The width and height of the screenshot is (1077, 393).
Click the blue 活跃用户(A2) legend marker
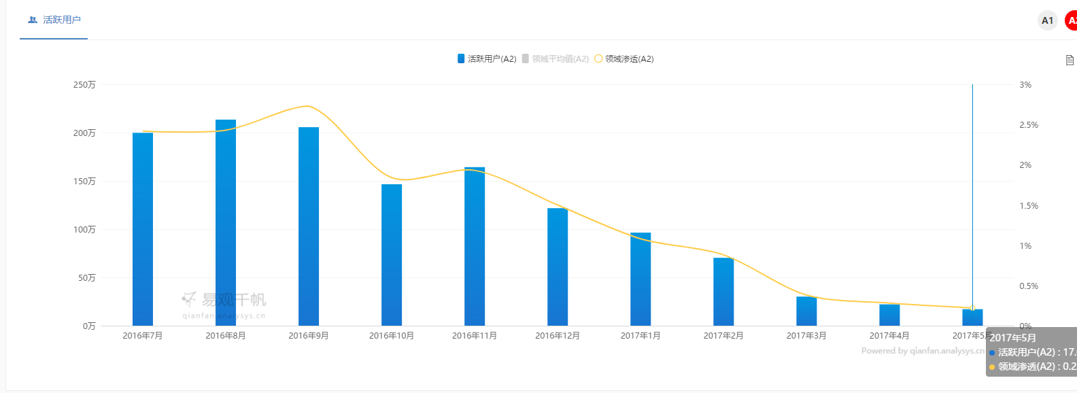tap(461, 59)
